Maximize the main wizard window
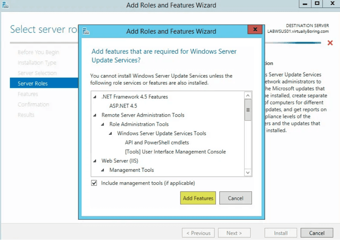 coord(317,4)
